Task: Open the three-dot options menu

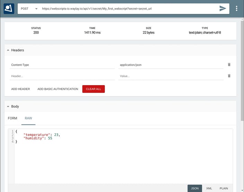Action: coord(237,8)
